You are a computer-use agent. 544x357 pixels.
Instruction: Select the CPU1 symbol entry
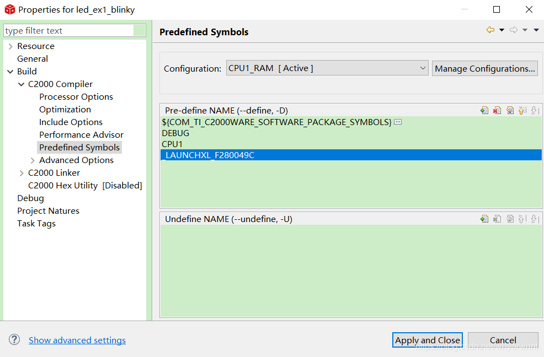[351, 144]
